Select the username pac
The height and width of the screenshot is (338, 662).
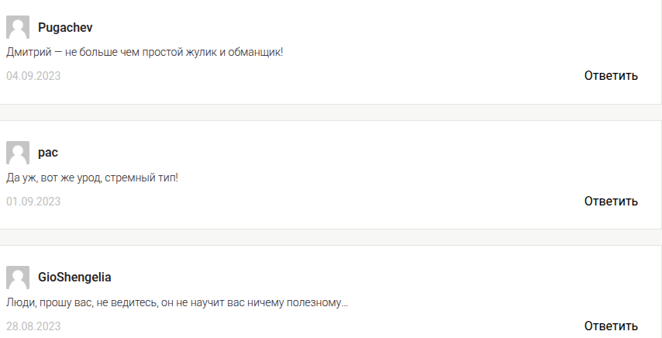click(48, 153)
